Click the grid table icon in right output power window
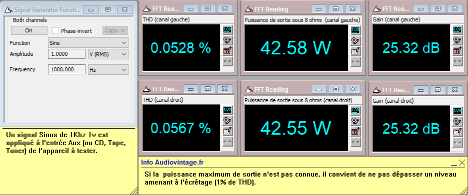468x195 pixels. click(355, 131)
